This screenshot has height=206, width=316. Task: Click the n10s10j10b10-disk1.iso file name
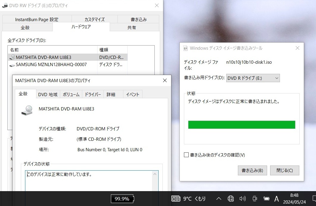[x=249, y=62]
